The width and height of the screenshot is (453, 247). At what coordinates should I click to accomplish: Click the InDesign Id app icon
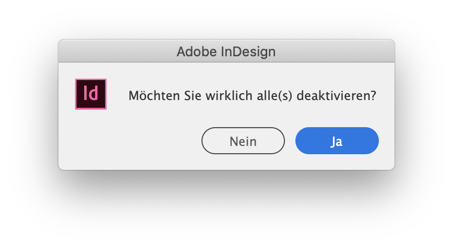tap(91, 94)
